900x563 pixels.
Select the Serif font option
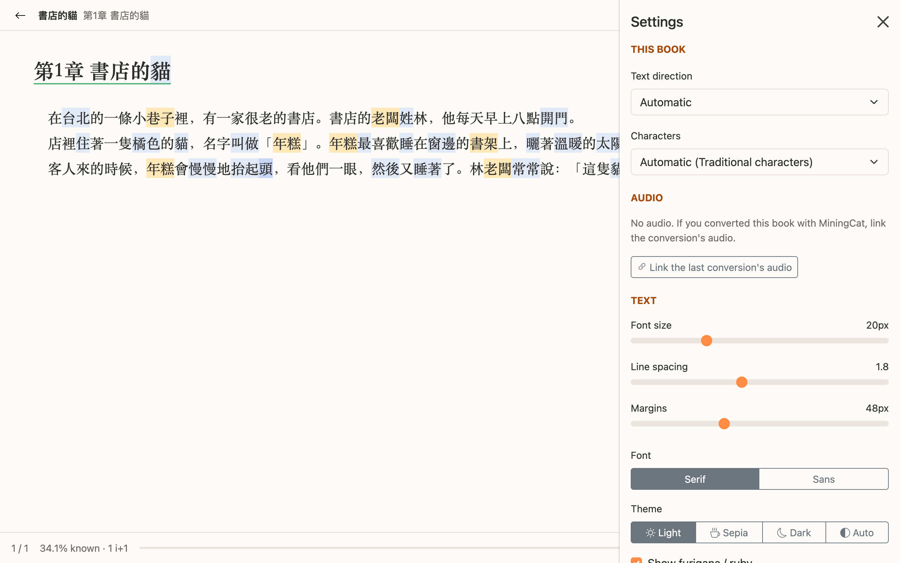click(695, 479)
